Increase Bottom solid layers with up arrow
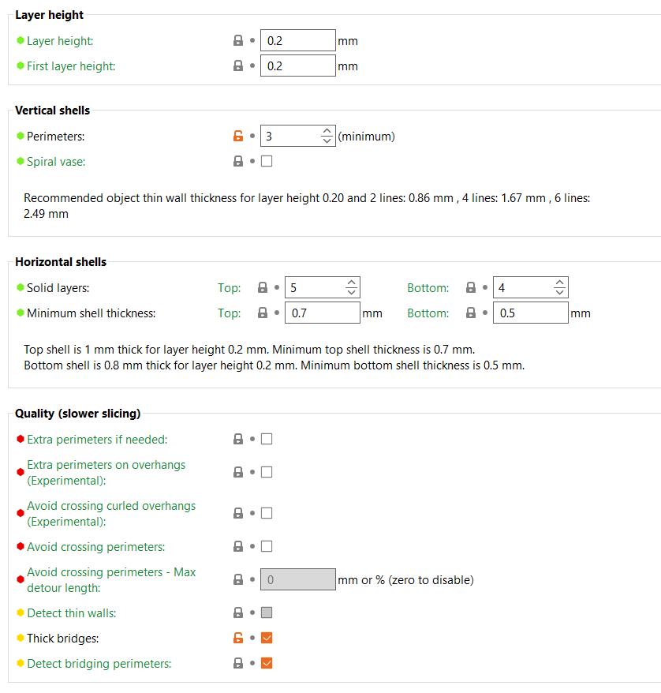This screenshot has height=693, width=661. tap(560, 283)
